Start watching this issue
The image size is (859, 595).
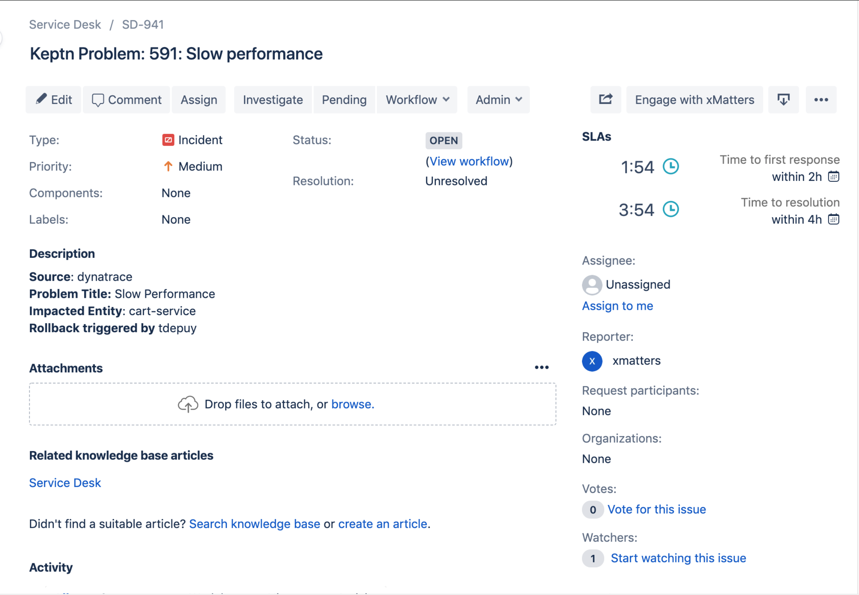pyautogui.click(x=678, y=558)
